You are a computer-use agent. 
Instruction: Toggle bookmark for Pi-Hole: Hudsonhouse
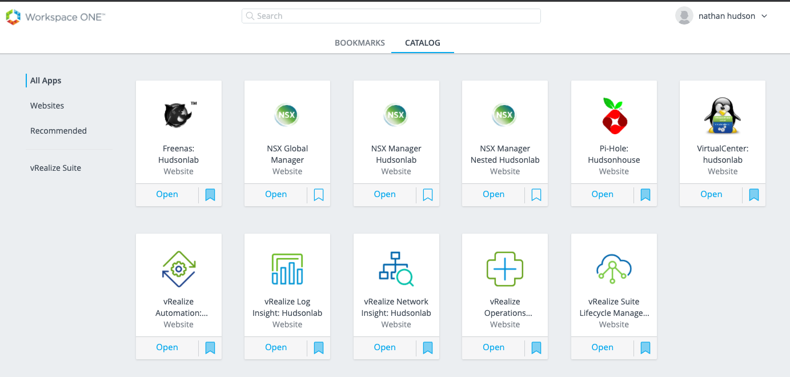[645, 195]
